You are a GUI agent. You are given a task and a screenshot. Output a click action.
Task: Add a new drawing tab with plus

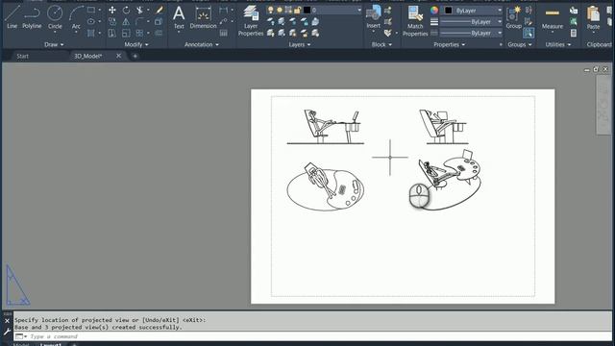135,56
